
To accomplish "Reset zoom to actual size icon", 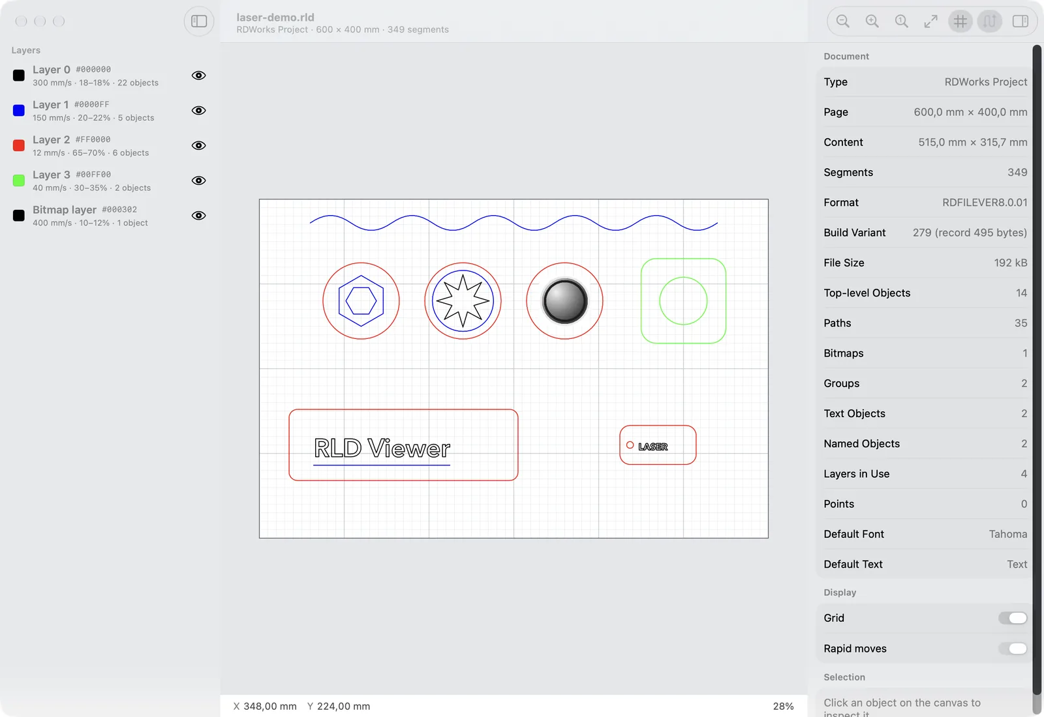I will click(x=902, y=22).
